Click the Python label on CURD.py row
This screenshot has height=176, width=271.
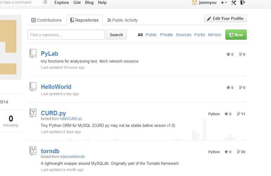coord(214,114)
